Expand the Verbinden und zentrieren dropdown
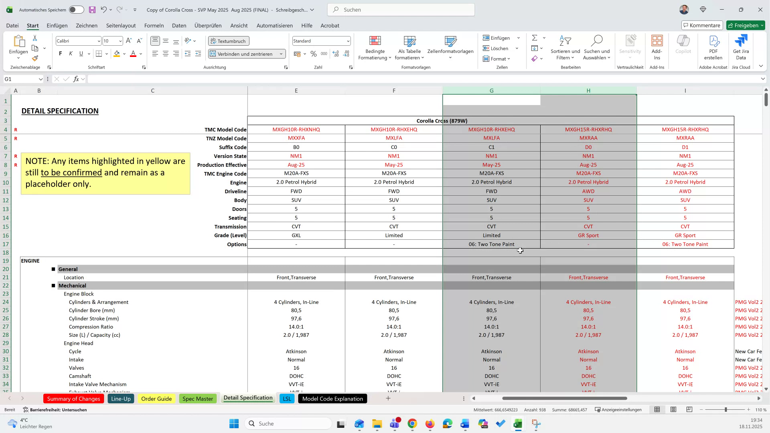Image resolution: width=770 pixels, height=433 pixels. tap(281, 54)
